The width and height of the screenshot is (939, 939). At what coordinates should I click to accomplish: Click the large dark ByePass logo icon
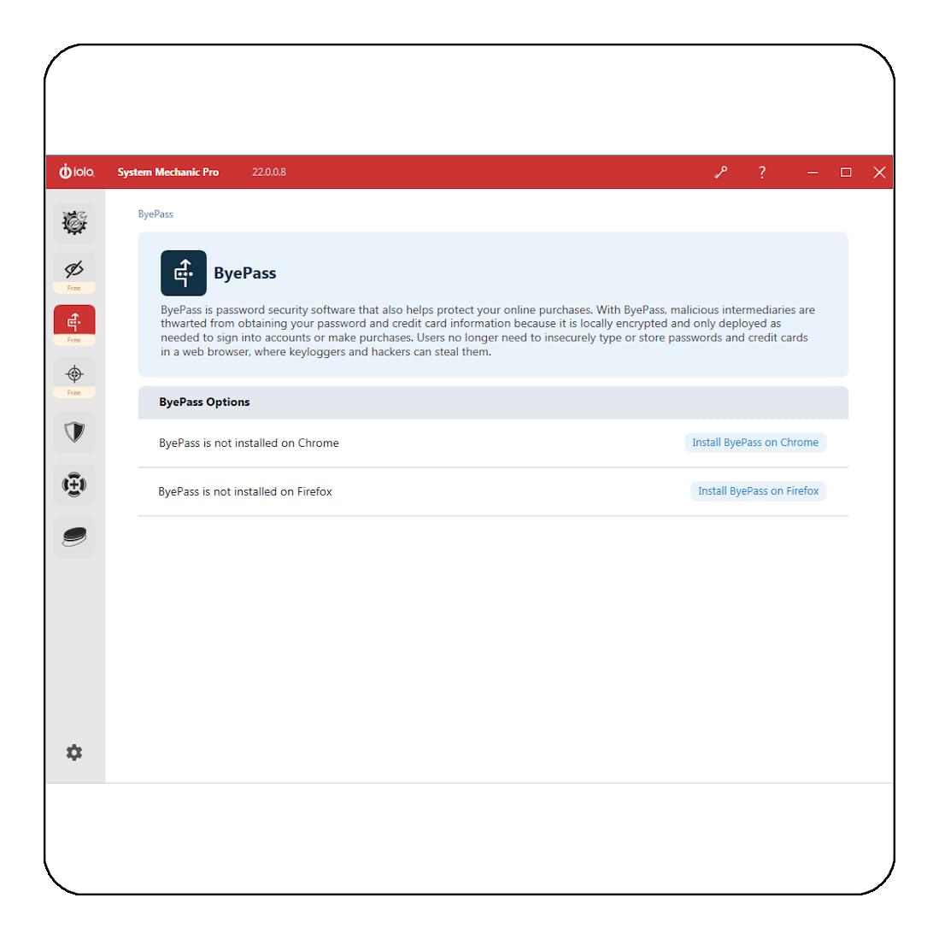click(183, 273)
